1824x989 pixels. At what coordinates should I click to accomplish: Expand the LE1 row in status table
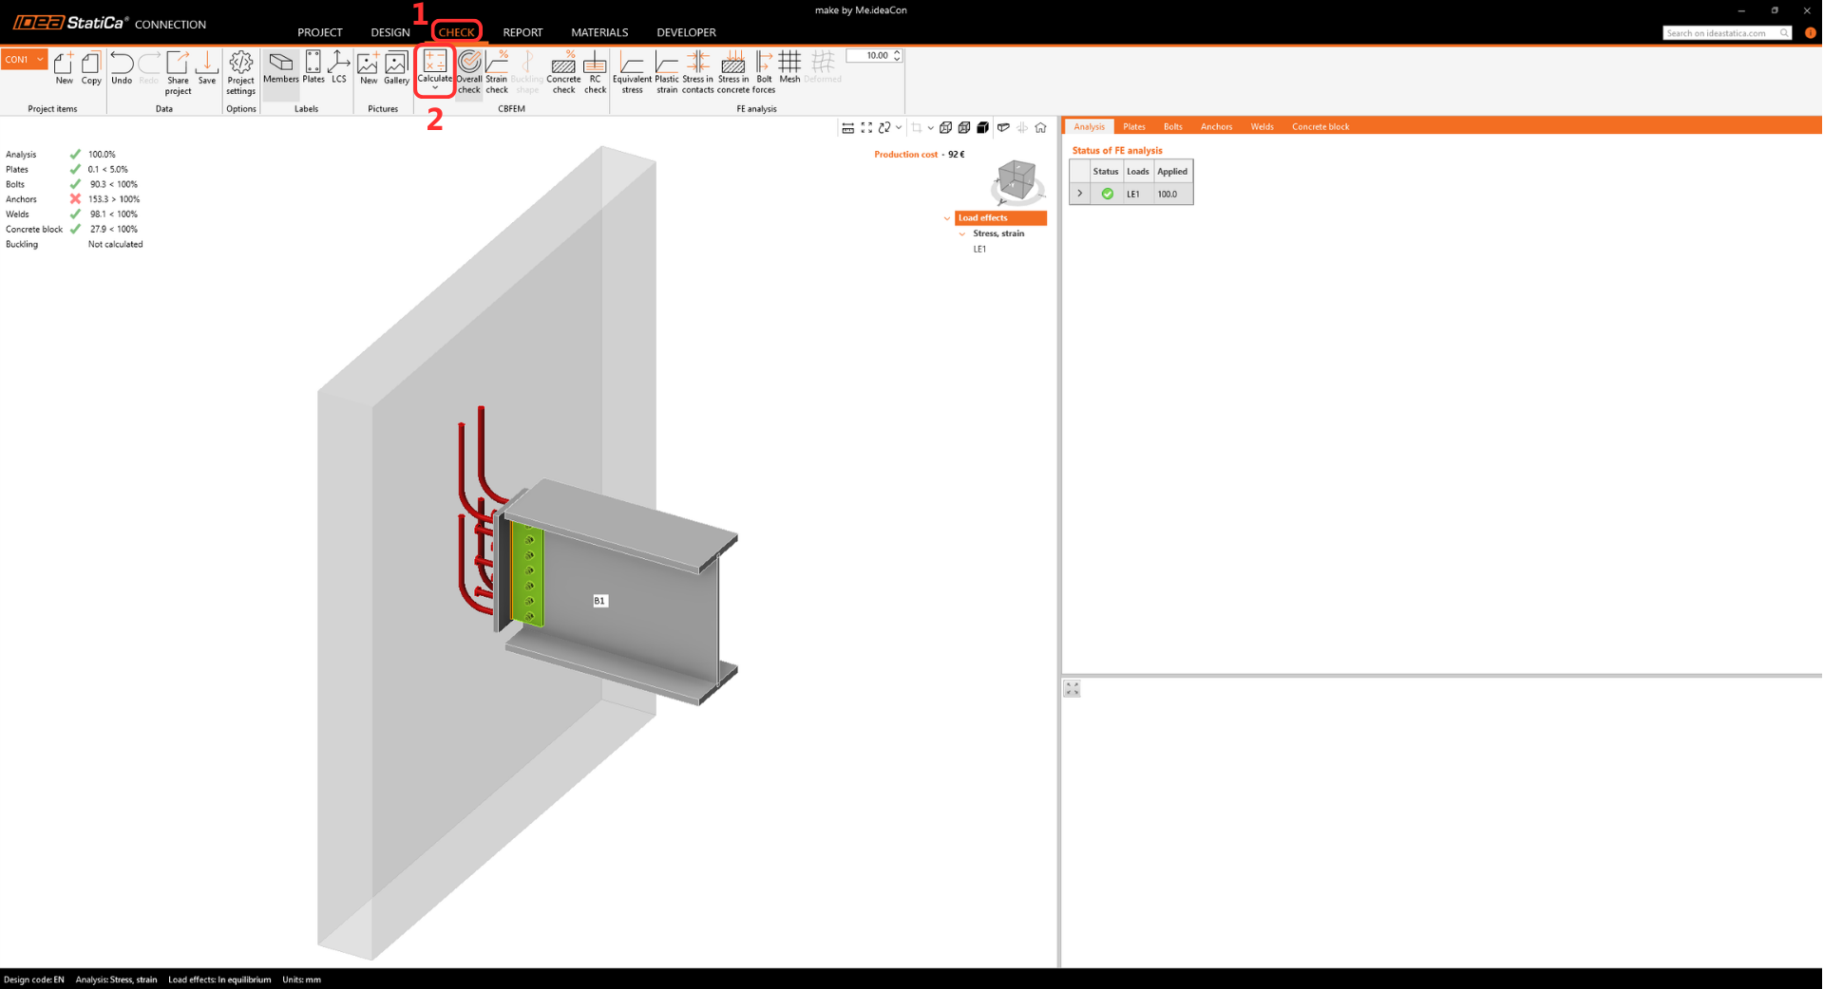coord(1079,194)
